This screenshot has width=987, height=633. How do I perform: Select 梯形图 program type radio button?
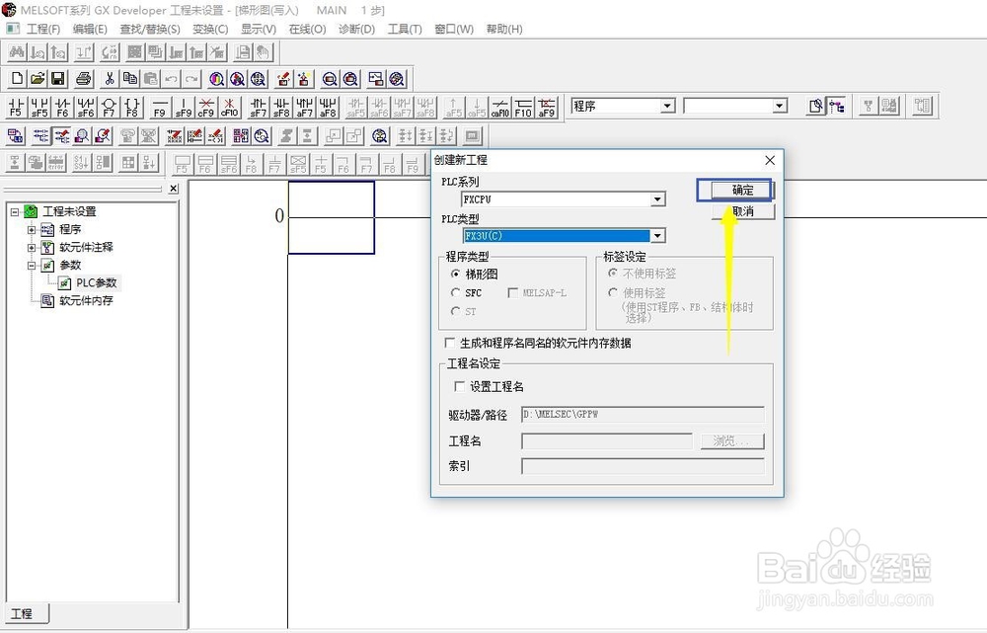tap(455, 274)
